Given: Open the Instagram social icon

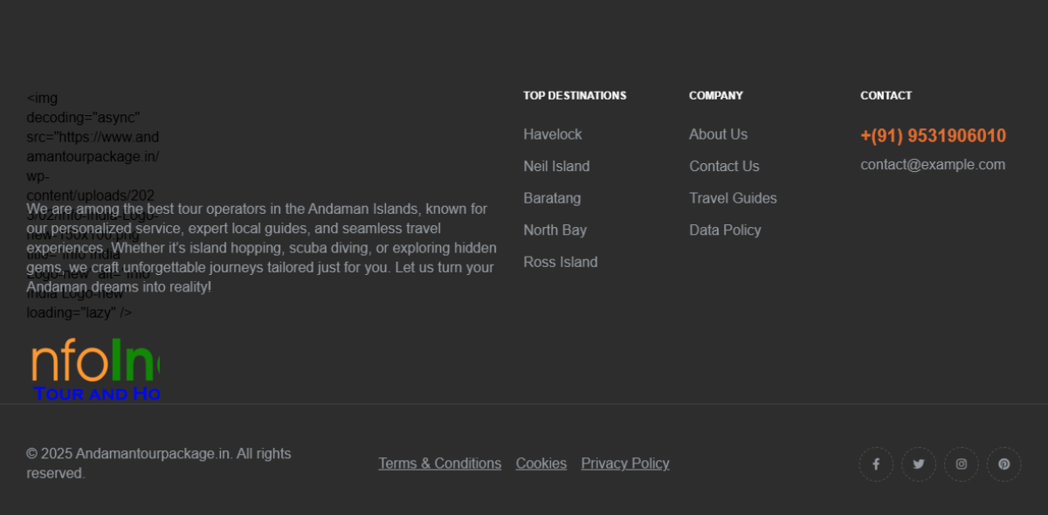Looking at the screenshot, I should tap(962, 464).
